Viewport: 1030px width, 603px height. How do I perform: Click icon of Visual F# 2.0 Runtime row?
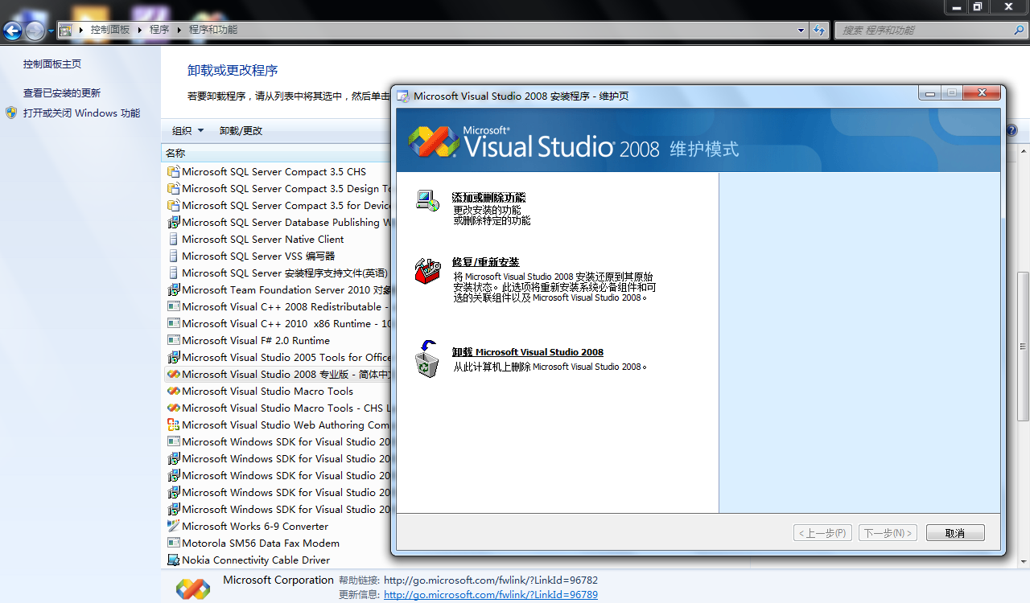(x=173, y=340)
